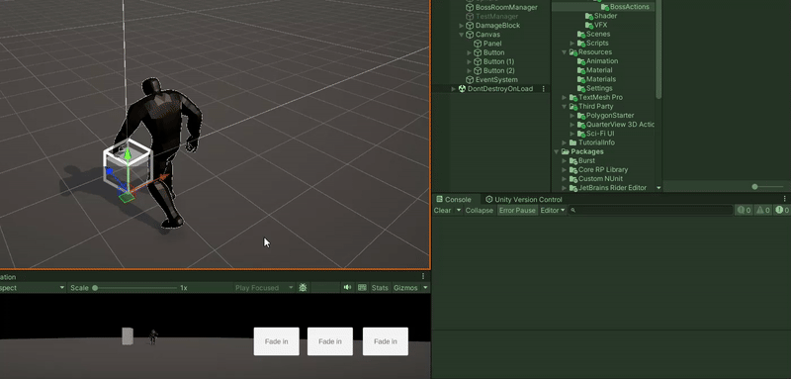The width and height of the screenshot is (791, 379).
Task: Click the DontDestroyOnLoad scene icon
Action: pyautogui.click(x=462, y=89)
